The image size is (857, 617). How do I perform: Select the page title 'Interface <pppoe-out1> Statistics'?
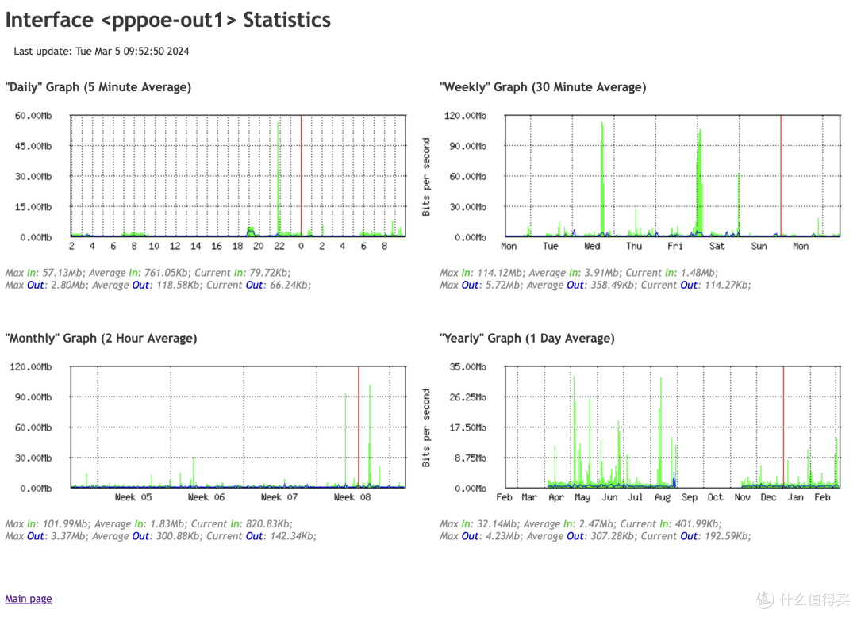point(167,20)
